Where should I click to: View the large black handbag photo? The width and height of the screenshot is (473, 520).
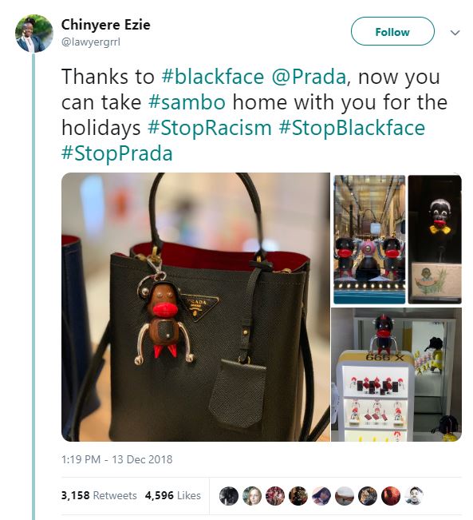pyautogui.click(x=195, y=307)
